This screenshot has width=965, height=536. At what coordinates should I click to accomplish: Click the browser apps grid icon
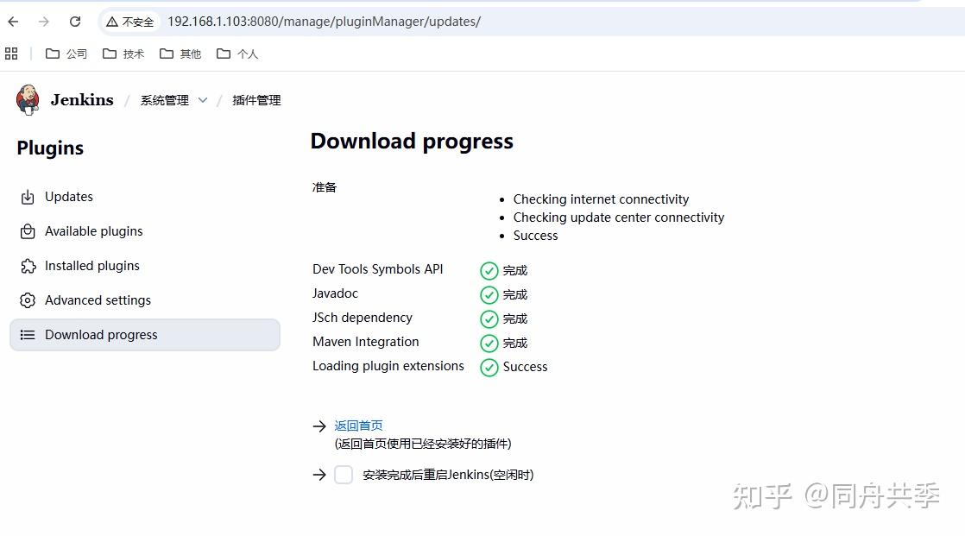[x=11, y=53]
